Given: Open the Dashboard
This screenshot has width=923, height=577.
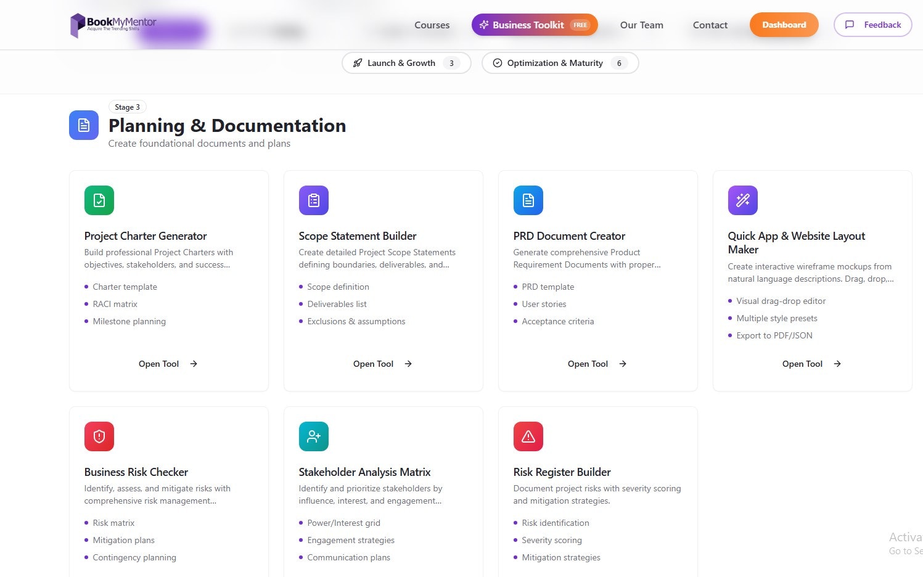Looking at the screenshot, I should (784, 25).
